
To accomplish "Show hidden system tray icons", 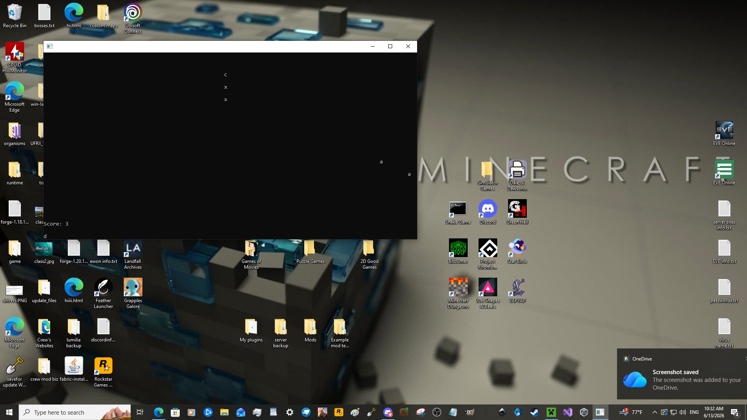I will click(654, 412).
